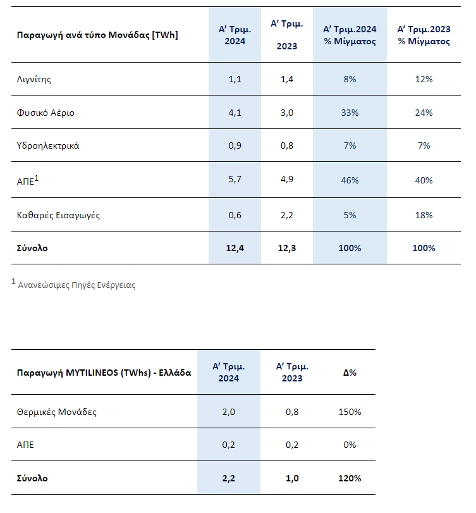
Task: Click the 'Παραγωγή ανά τύπο Μονάδας [TWh]' header
Action: [97, 35]
